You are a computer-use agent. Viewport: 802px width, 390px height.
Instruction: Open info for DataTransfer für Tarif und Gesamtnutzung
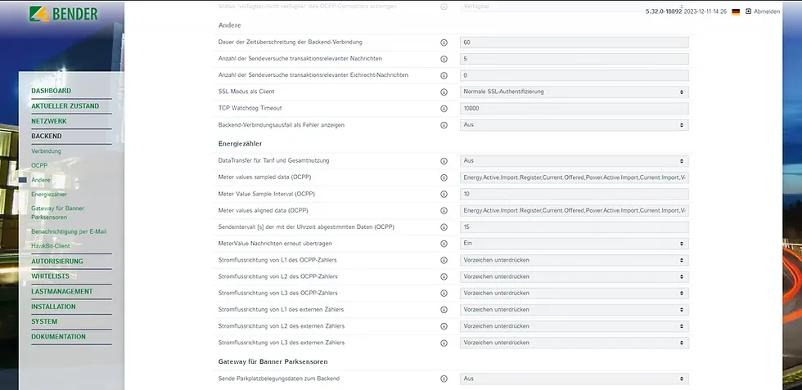(x=444, y=161)
